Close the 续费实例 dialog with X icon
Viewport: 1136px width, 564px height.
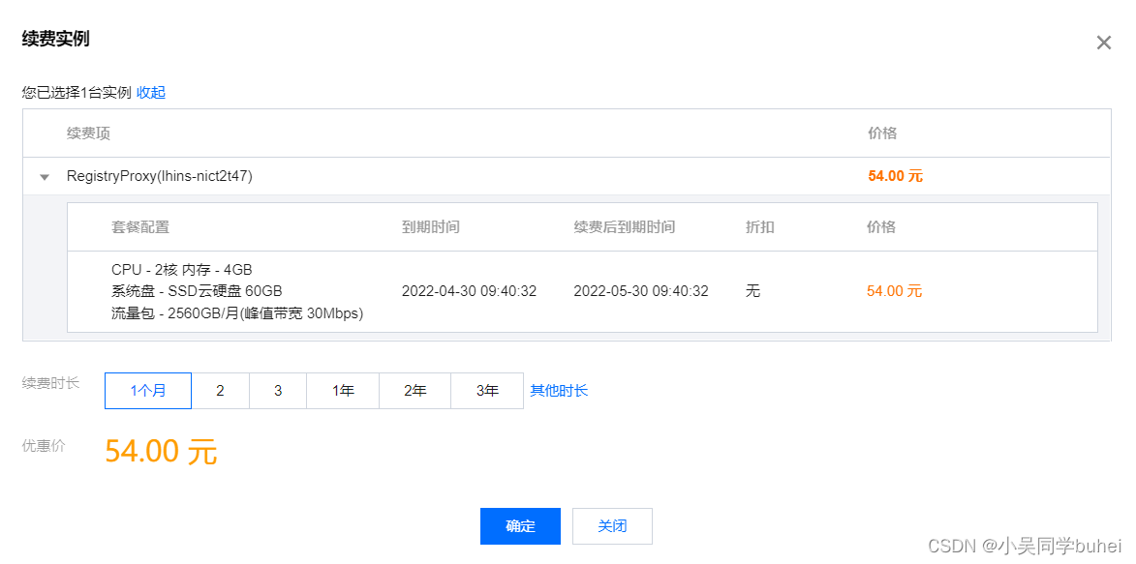click(x=1103, y=43)
